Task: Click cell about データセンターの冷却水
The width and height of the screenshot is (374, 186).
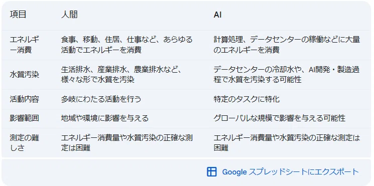Action: tap(287, 75)
